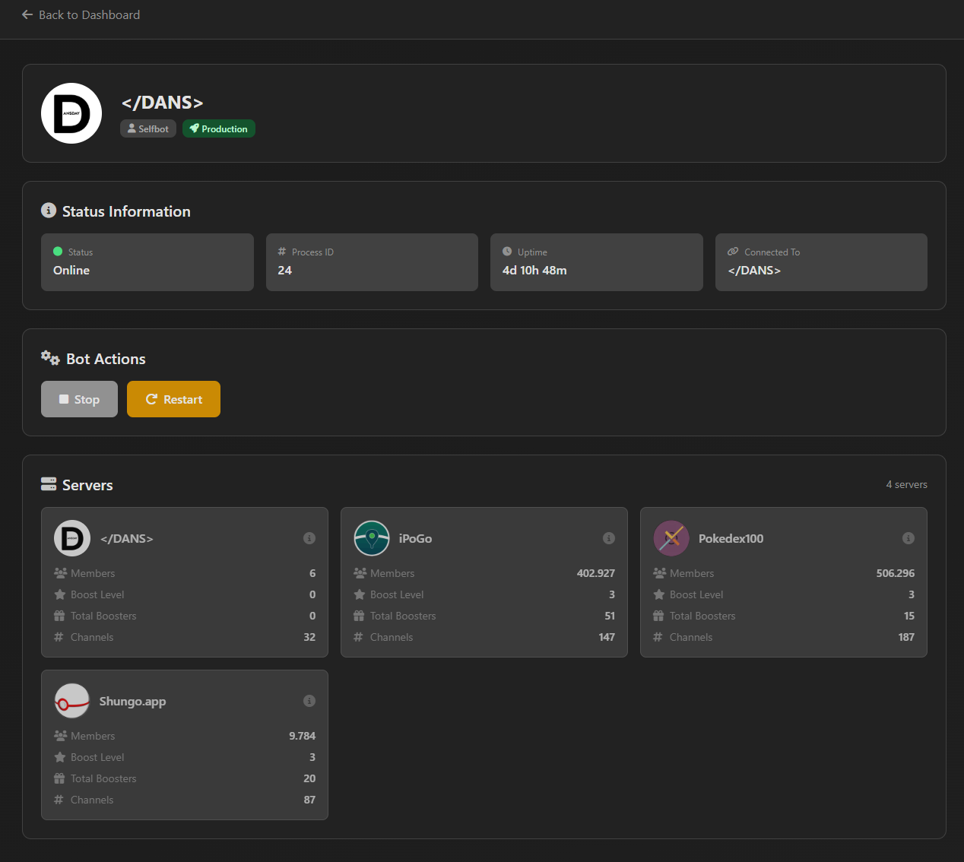Click Total Boosters gift icon in Shungo.app card
The image size is (964, 862).
click(x=59, y=778)
